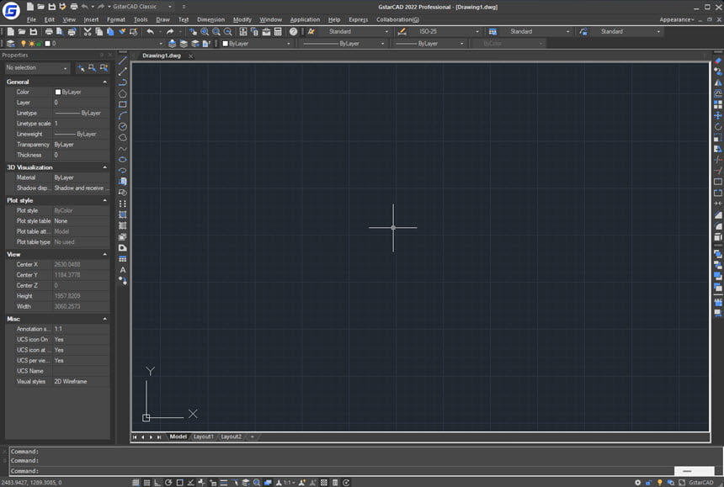
Task: Select the Polygon draw tool
Action: 122,93
